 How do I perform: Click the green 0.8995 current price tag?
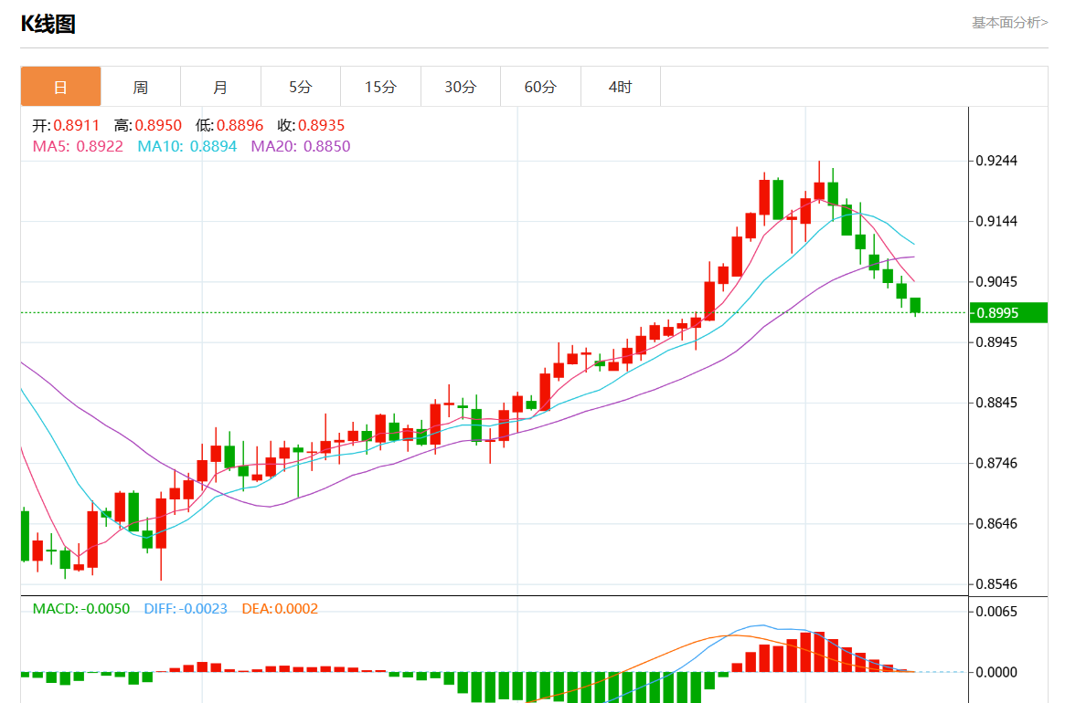1008,313
